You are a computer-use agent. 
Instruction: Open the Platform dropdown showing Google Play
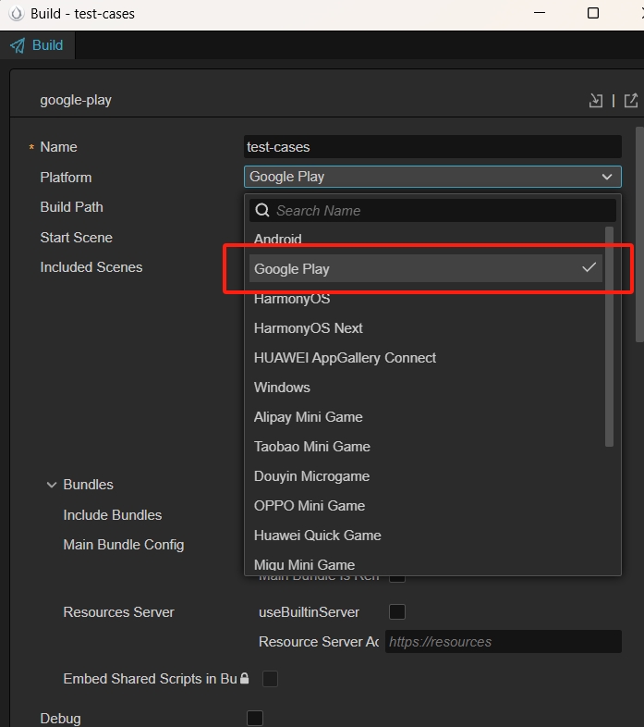tap(432, 177)
